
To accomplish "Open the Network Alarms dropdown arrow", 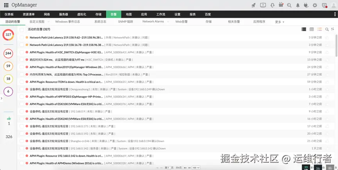I will (168, 21).
